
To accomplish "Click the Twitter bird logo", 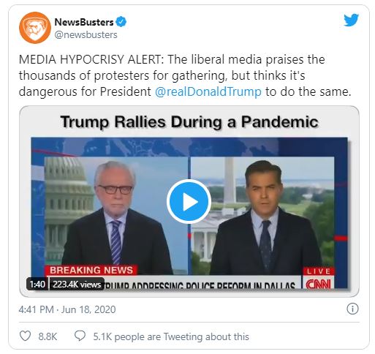I will (x=351, y=20).
